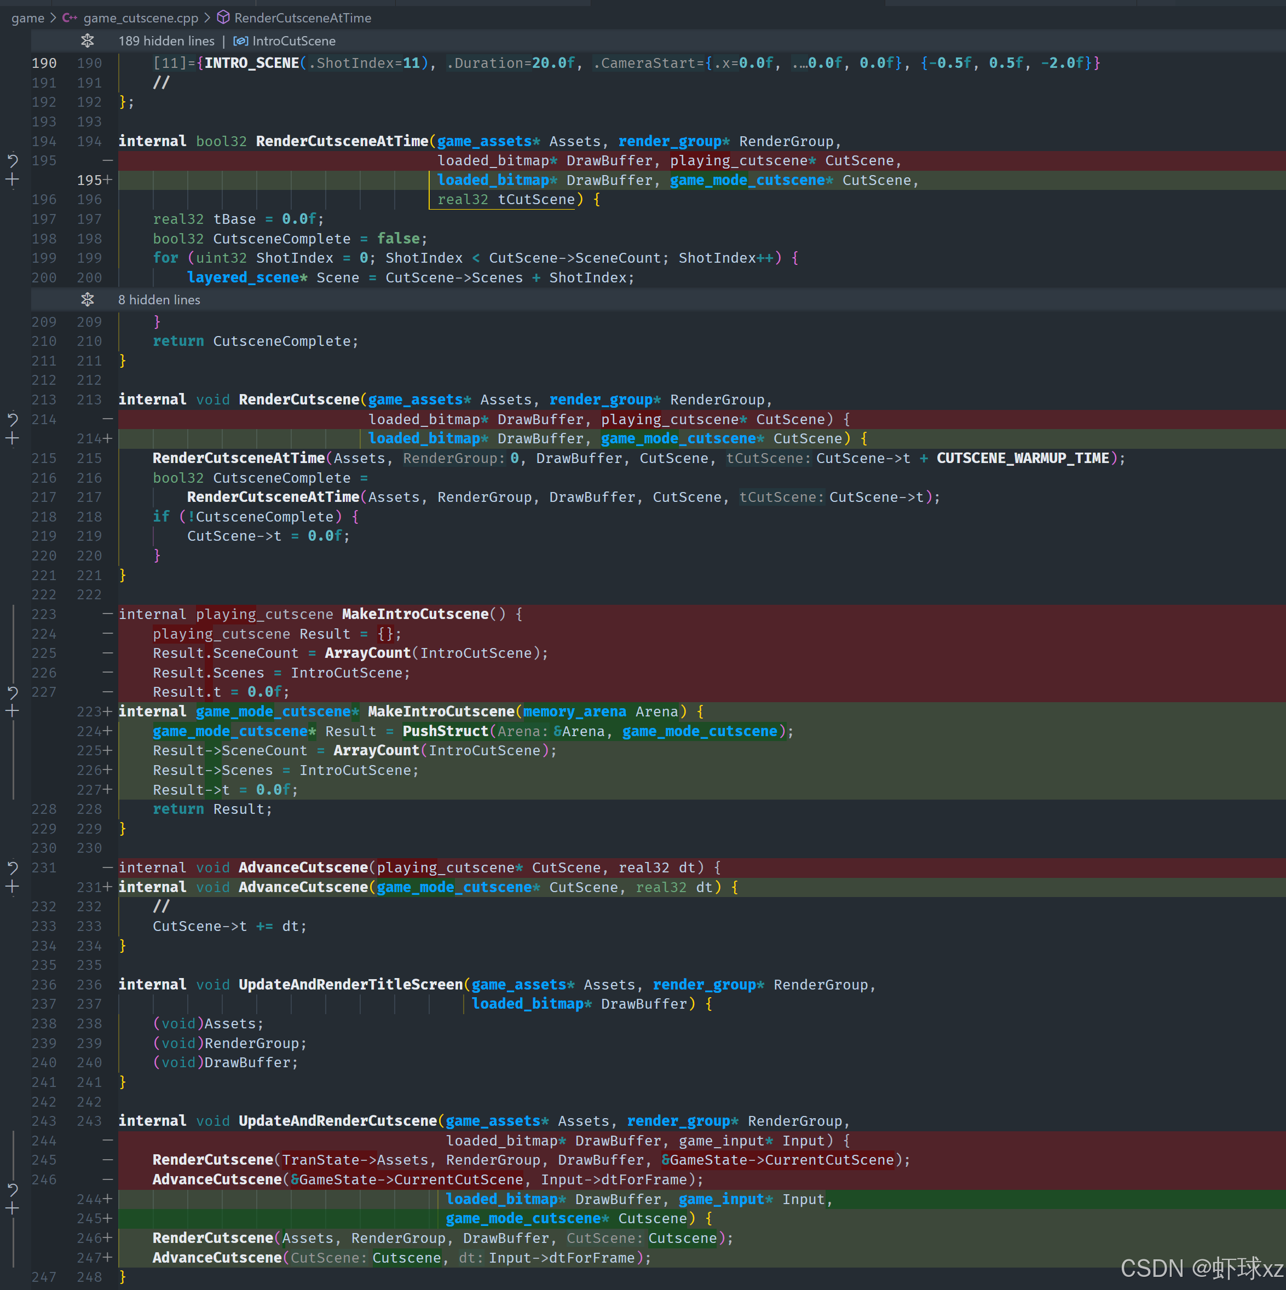Revert the UpdateAndRenderCutscene block change

12,1189
